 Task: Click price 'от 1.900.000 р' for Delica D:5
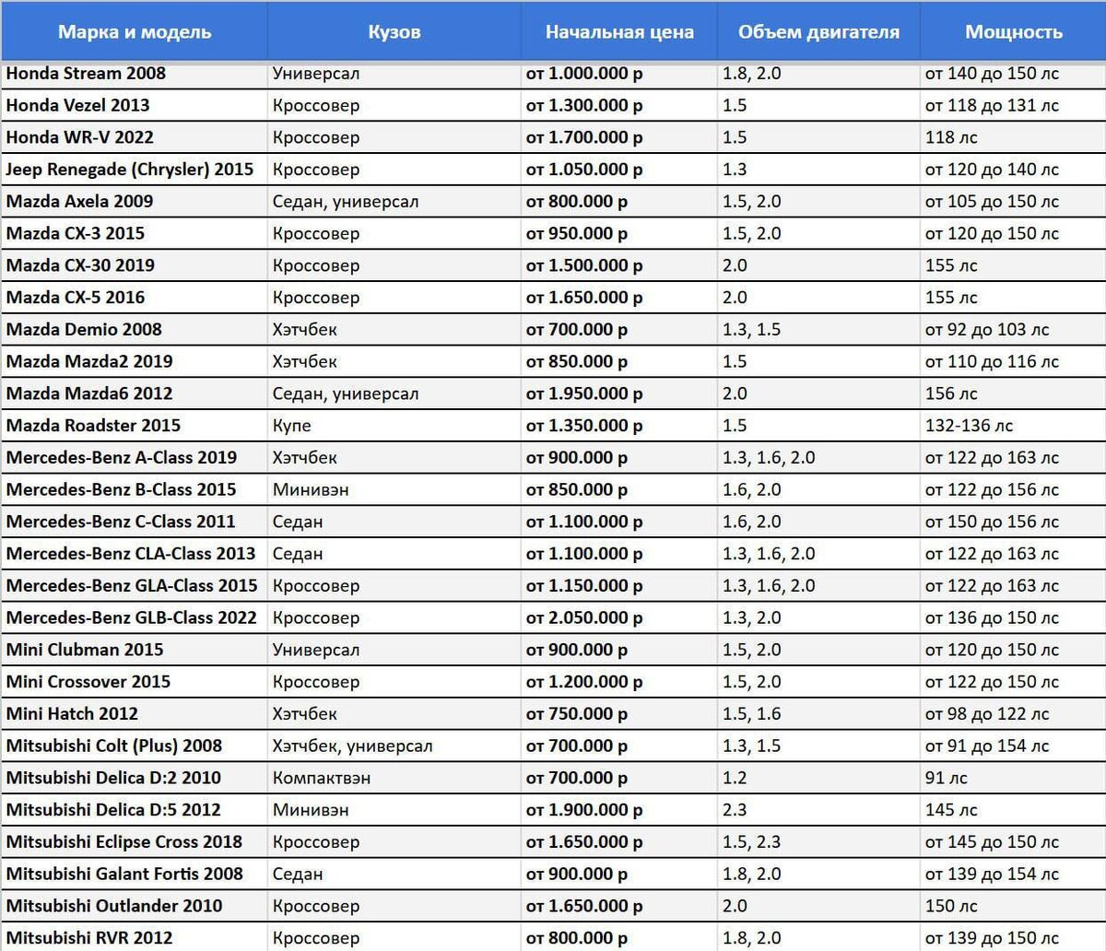619,810
